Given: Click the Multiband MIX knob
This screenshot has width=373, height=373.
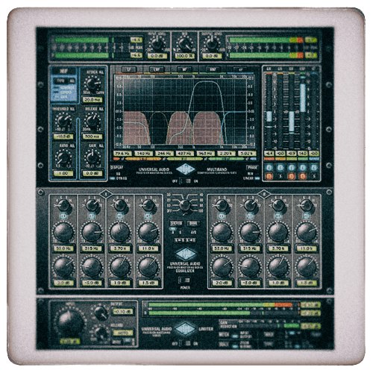Looking at the screenshot, I should [x=185, y=44].
